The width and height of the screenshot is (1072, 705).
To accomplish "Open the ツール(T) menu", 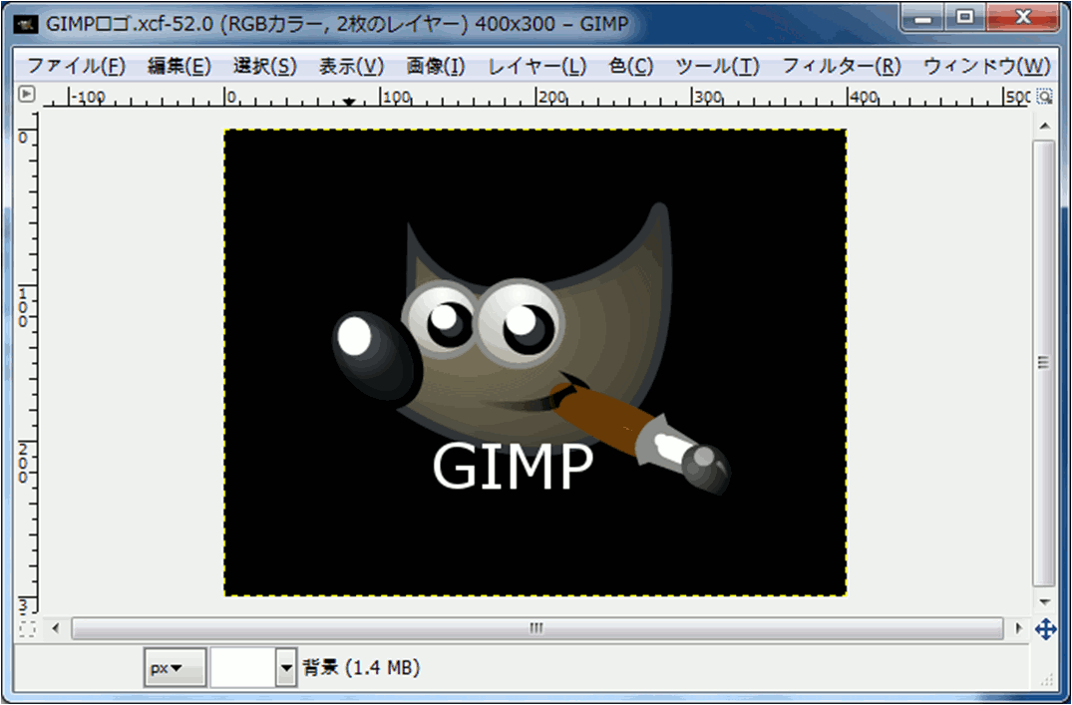I will click(717, 67).
